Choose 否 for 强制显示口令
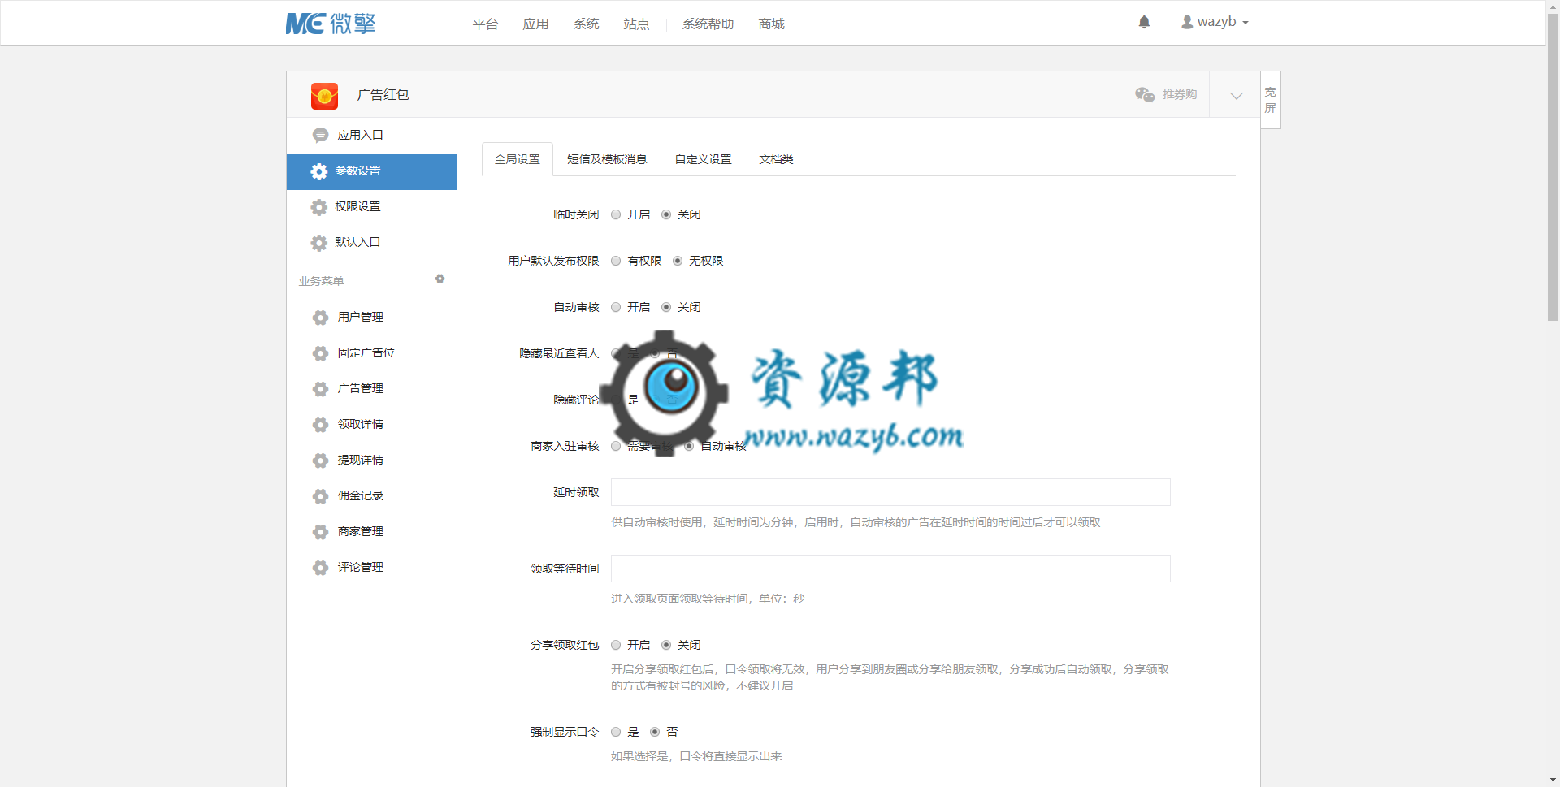The width and height of the screenshot is (1560, 787). coord(655,732)
